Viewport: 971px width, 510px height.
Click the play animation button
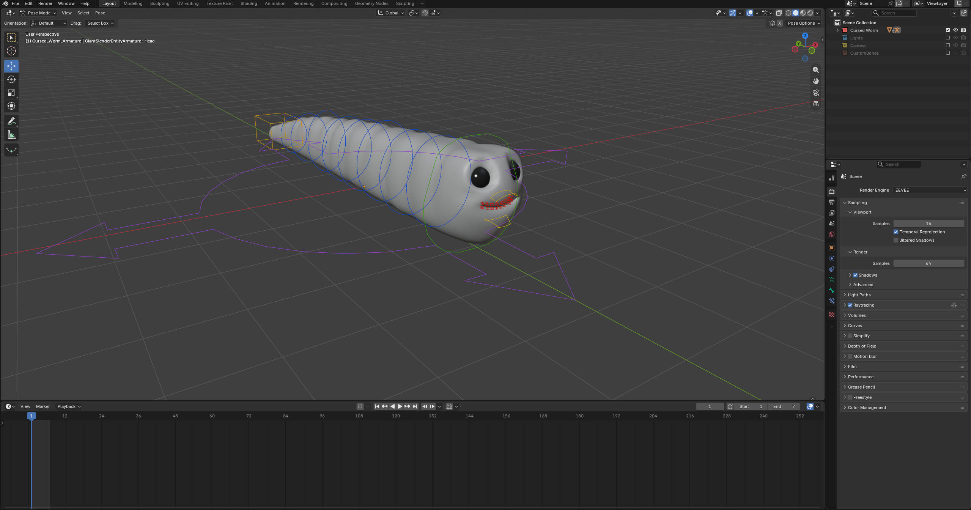pyautogui.click(x=400, y=406)
